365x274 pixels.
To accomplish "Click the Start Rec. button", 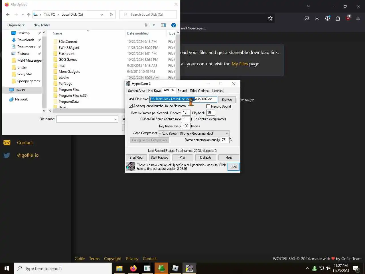I will [136, 158].
